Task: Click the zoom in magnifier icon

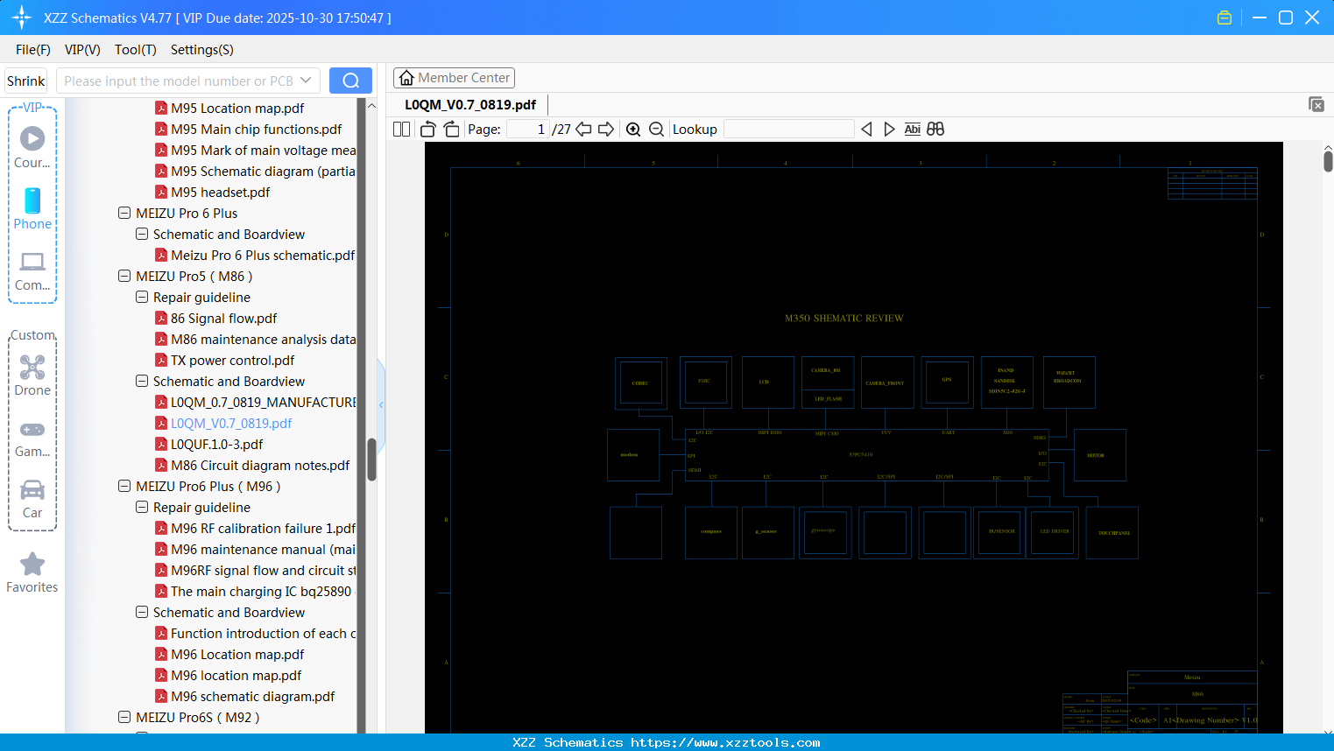Action: point(633,129)
